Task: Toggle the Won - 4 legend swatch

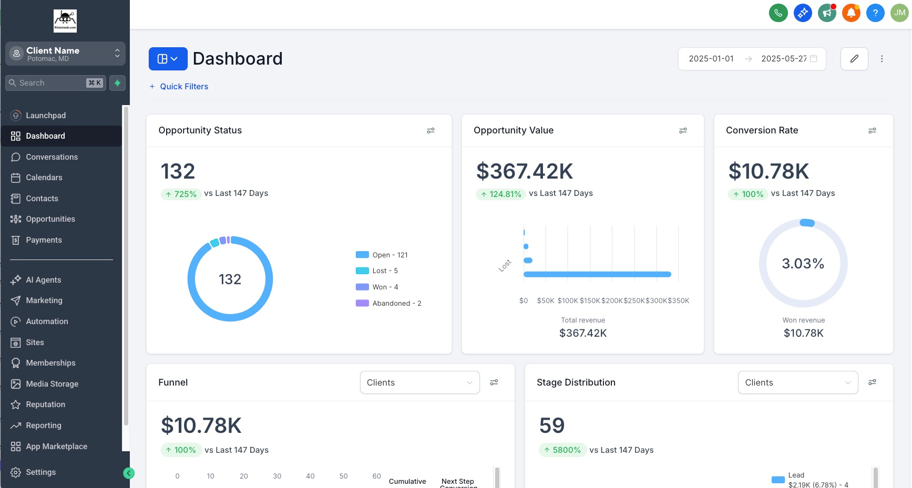Action: 362,287
